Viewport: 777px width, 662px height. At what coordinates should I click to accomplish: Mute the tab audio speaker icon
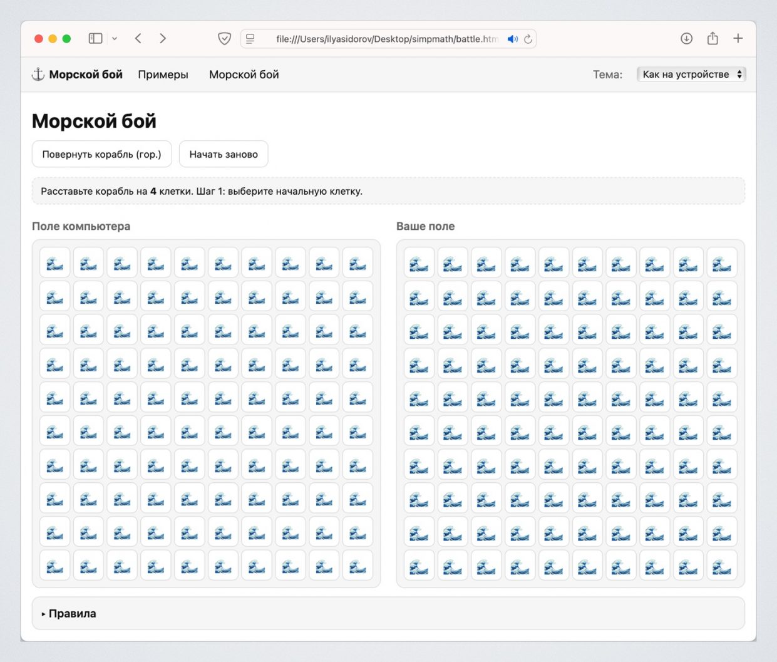pos(512,39)
